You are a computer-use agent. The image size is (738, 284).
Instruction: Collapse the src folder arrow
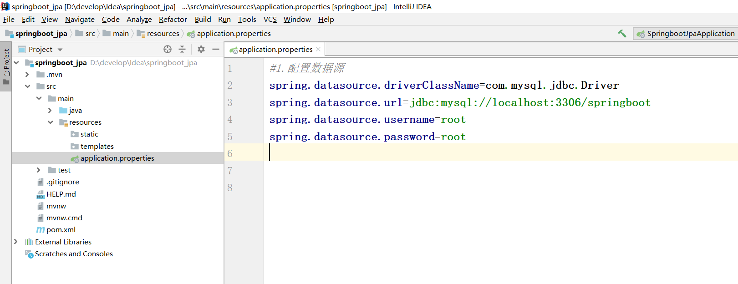(27, 86)
